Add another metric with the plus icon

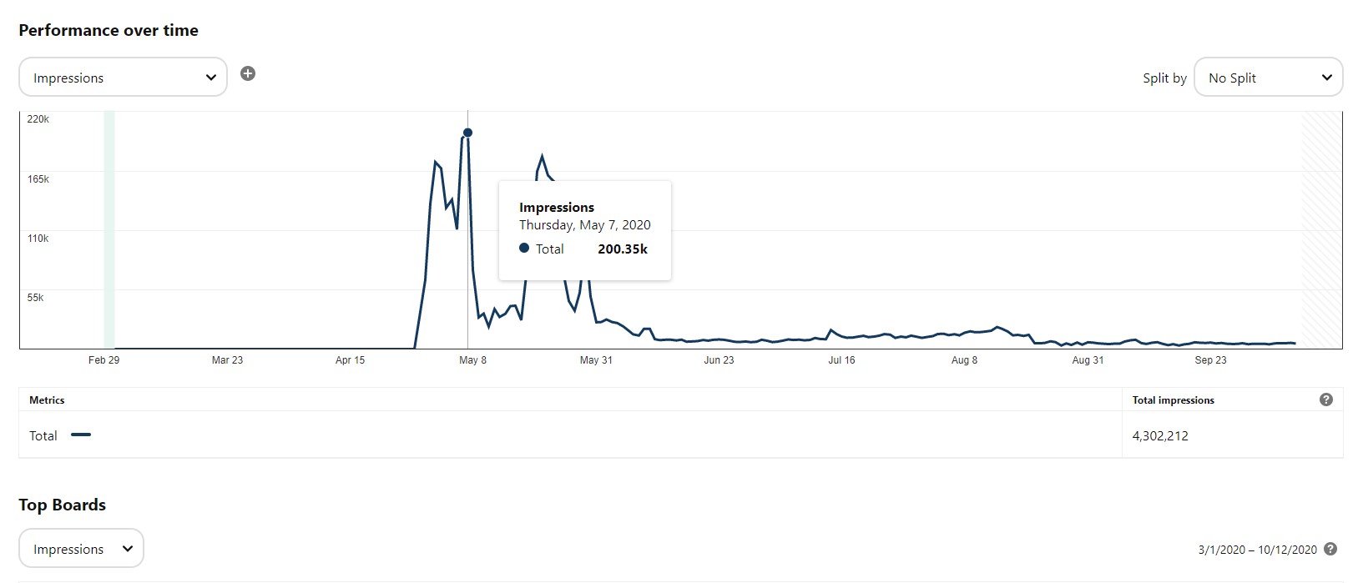[x=248, y=73]
